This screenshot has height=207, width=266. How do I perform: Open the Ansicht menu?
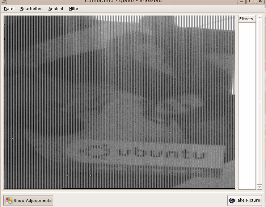click(56, 9)
